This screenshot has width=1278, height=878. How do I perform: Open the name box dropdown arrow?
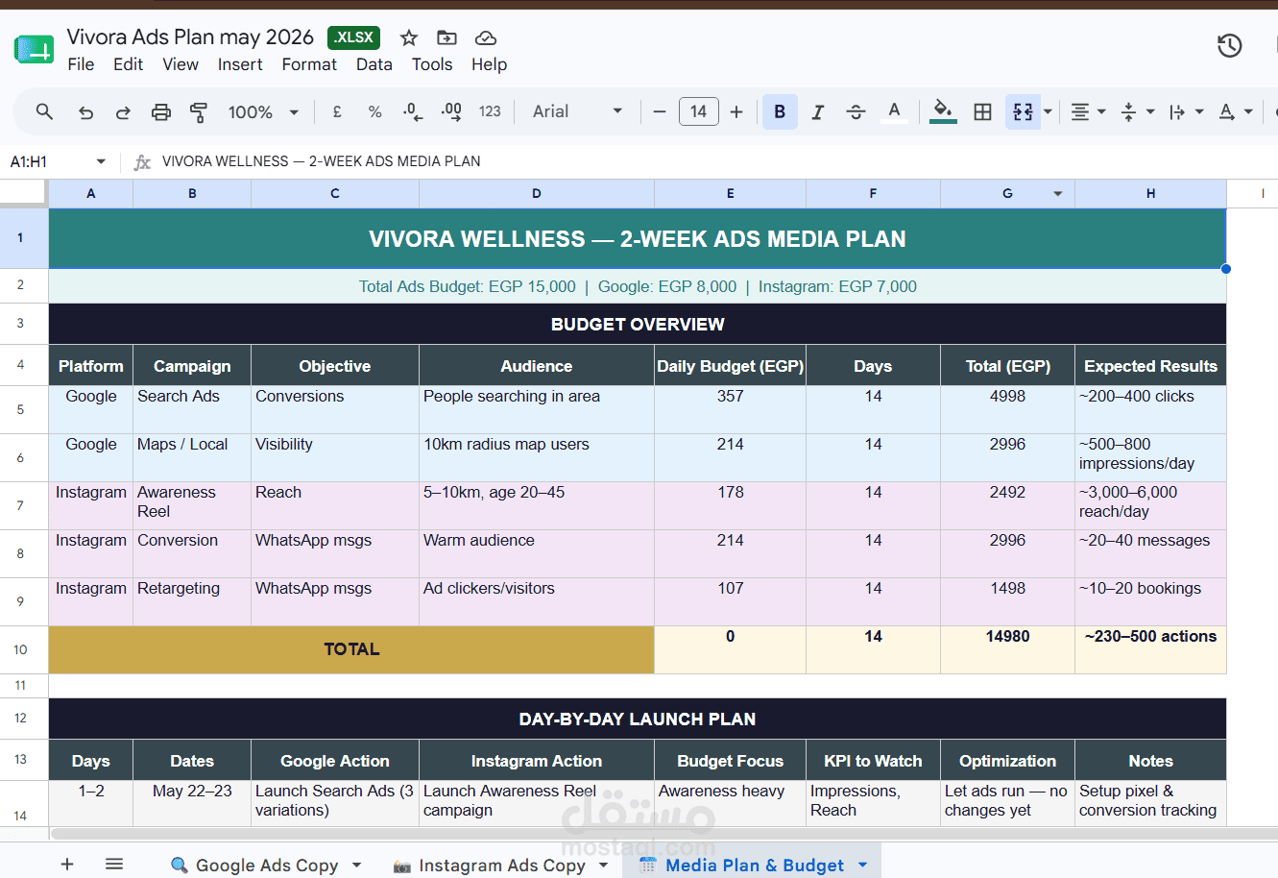tap(101, 161)
